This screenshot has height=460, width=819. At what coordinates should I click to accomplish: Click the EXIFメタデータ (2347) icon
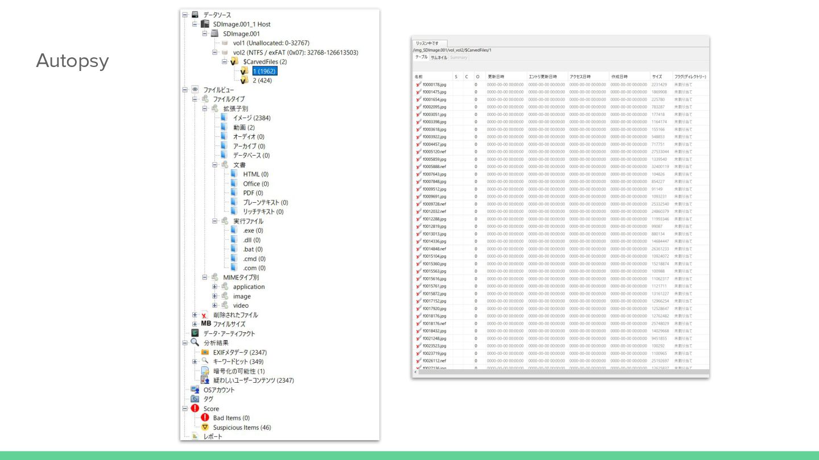205,352
